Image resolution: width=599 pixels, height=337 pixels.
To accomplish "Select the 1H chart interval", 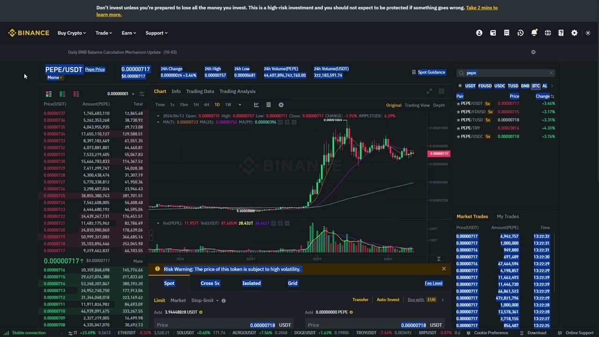I will pyautogui.click(x=196, y=105).
